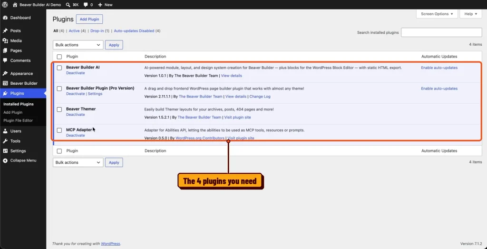This screenshot has width=487, height=249.
Task: Deactivate the Beaver Themer plugin
Action: coord(76,115)
